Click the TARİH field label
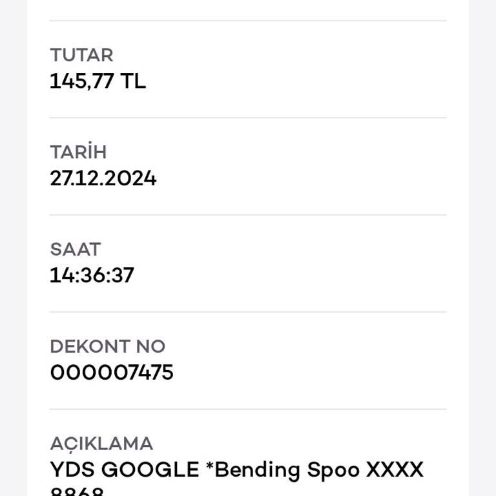 click(x=78, y=152)
